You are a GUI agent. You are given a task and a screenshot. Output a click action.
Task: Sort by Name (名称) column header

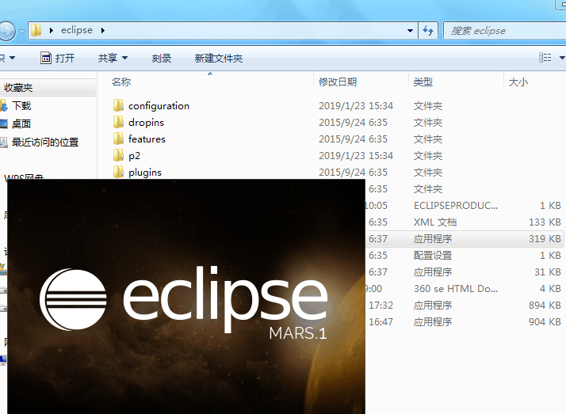pyautogui.click(x=121, y=82)
